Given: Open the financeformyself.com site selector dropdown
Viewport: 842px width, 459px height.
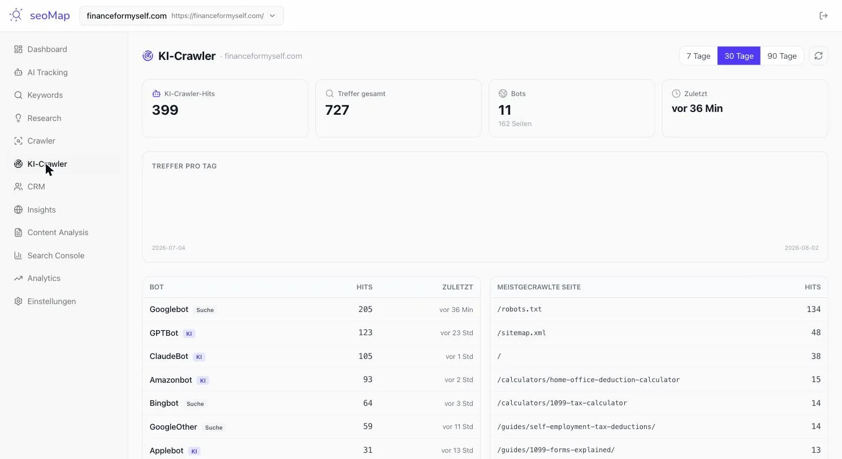Looking at the screenshot, I should (x=182, y=16).
